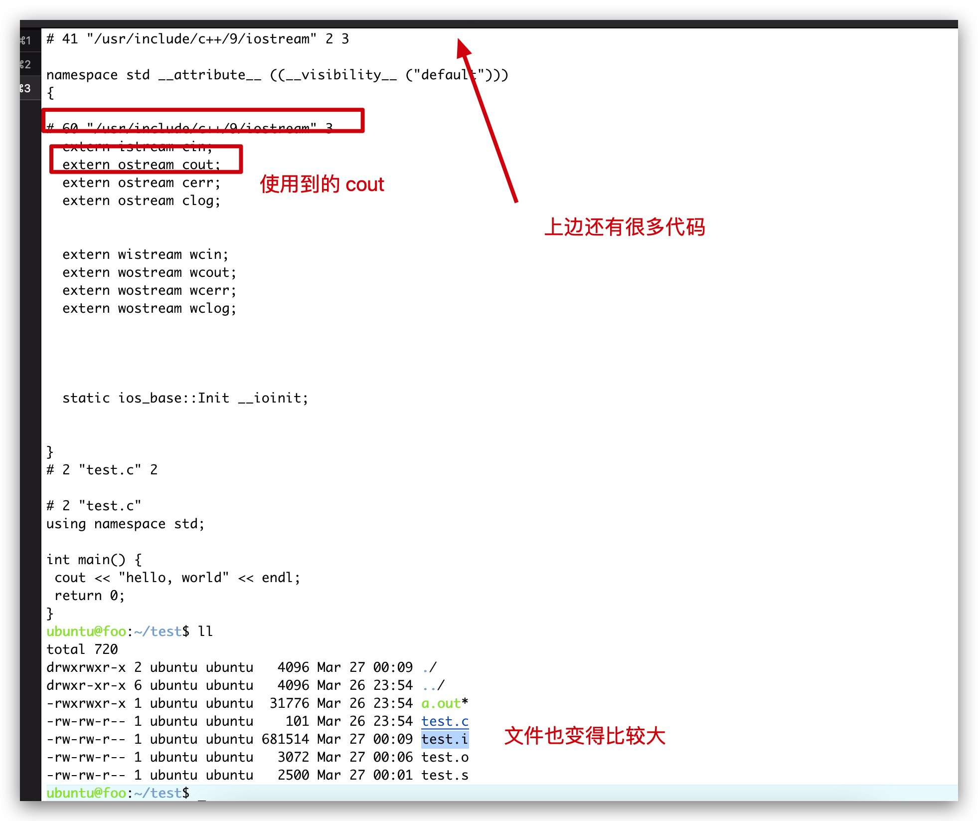978x821 pixels.
Task: Click the green a.out executable name
Action: tap(441, 703)
